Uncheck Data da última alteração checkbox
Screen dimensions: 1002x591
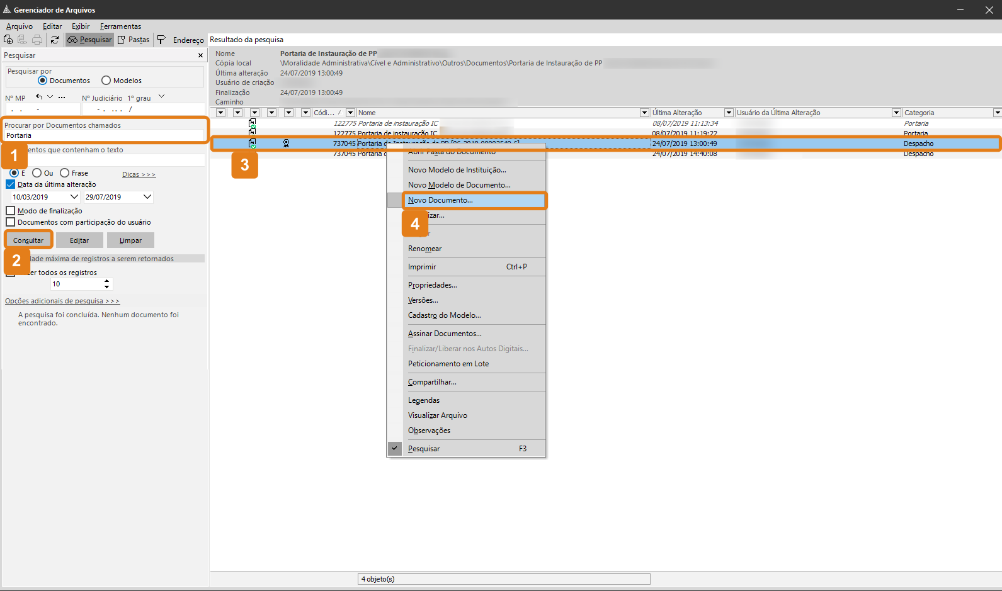tap(10, 184)
